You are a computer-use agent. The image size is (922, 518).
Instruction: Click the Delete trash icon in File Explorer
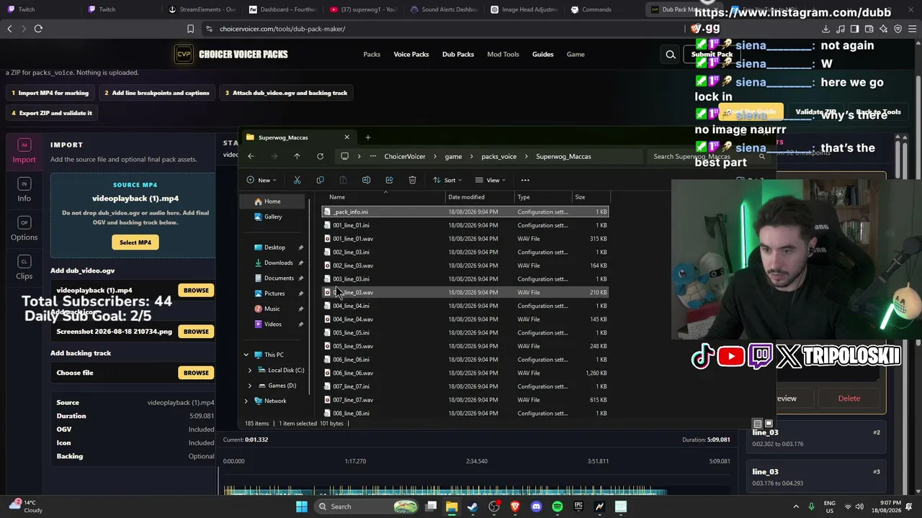click(x=412, y=180)
